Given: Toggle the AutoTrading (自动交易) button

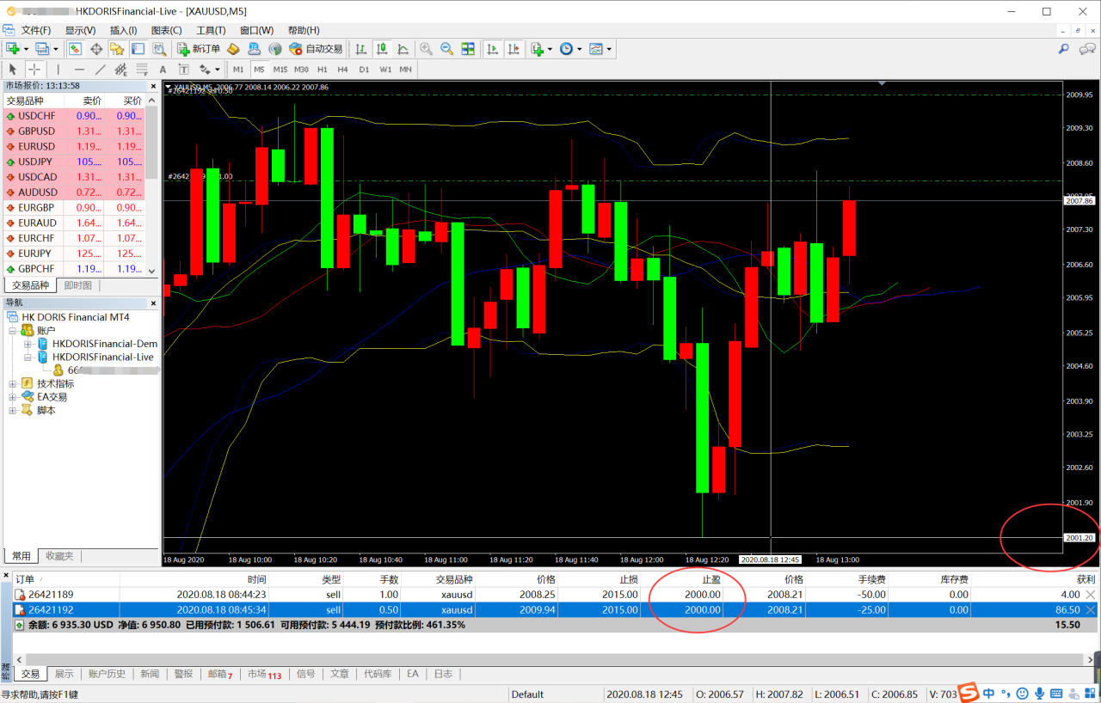Looking at the screenshot, I should tap(316, 49).
